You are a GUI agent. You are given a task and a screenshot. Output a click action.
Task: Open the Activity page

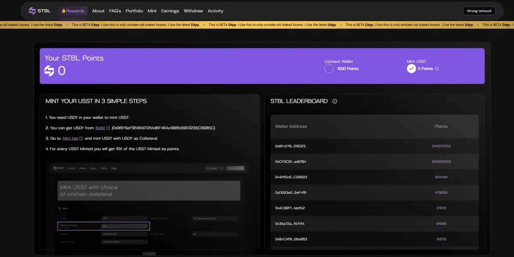tap(215, 11)
